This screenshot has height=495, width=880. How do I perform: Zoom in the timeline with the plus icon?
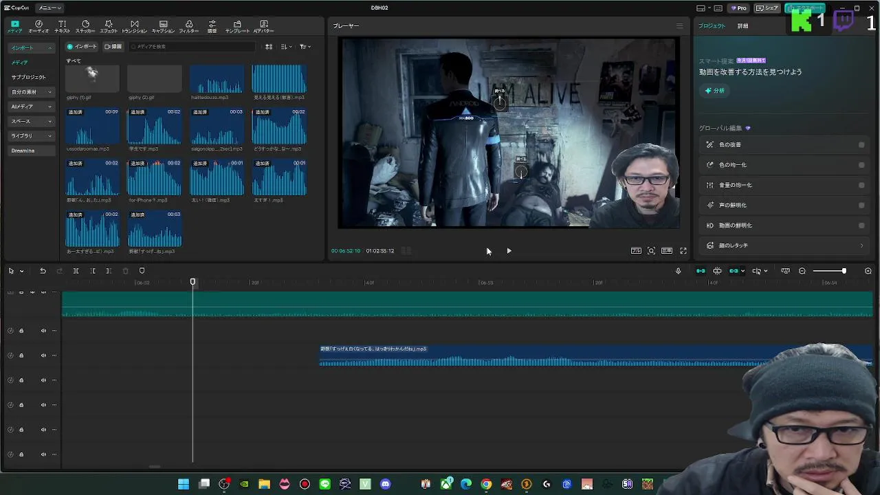pyautogui.click(x=868, y=271)
